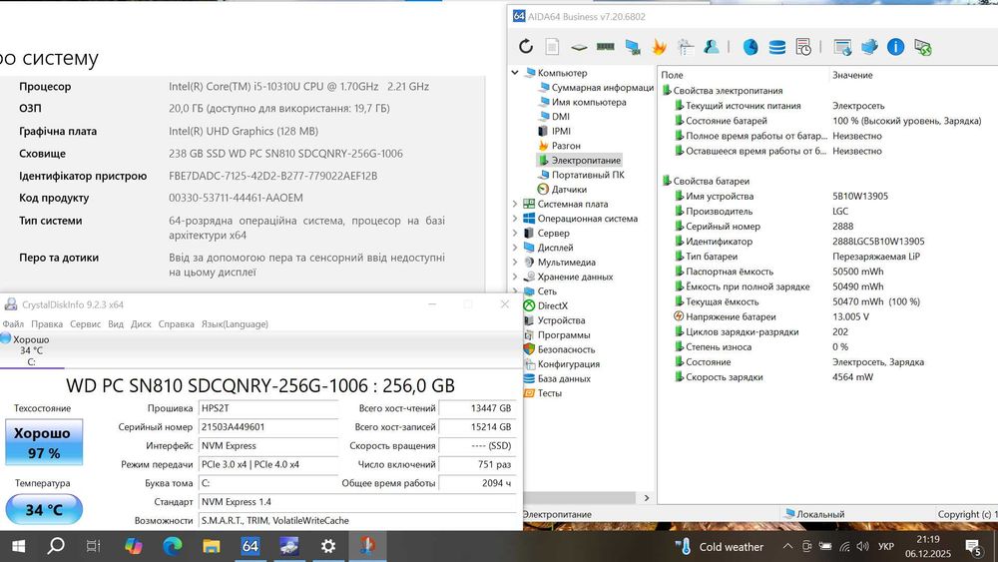This screenshot has height=562, width=998.
Task: Launch the stability test flame icon
Action: pos(659,47)
